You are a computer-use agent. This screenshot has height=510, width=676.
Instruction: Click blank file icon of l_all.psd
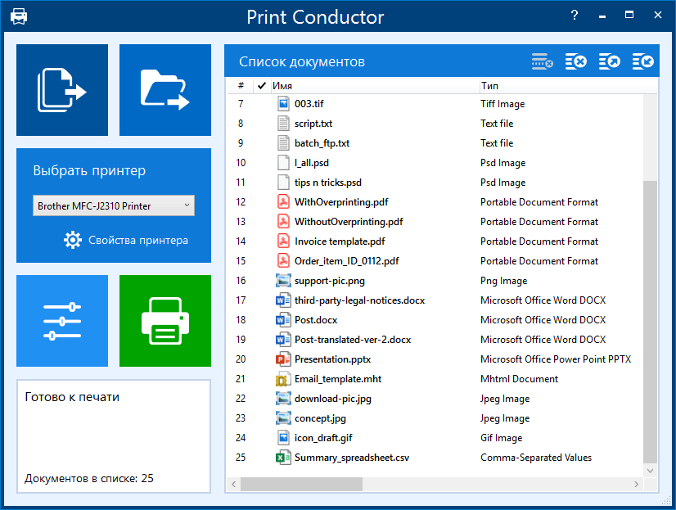(x=283, y=163)
